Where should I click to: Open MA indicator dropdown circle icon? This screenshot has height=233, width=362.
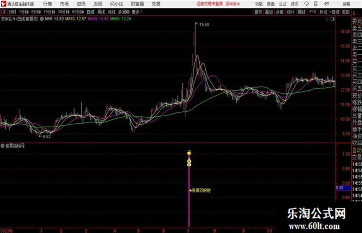point(42,19)
